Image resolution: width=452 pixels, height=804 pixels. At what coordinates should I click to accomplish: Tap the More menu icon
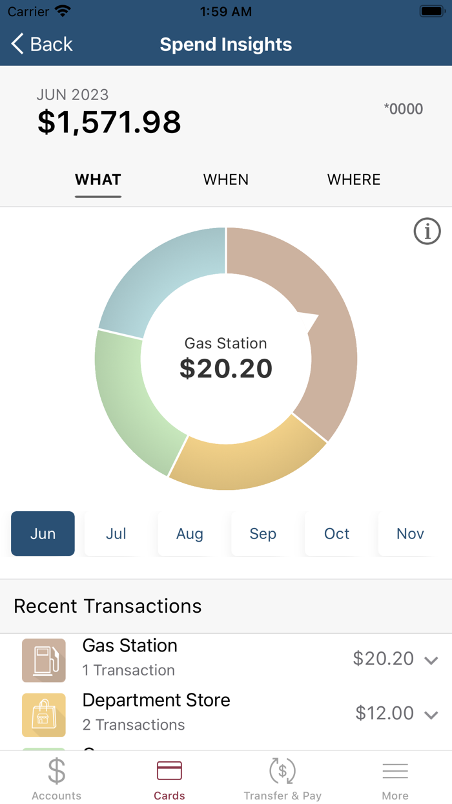(395, 770)
